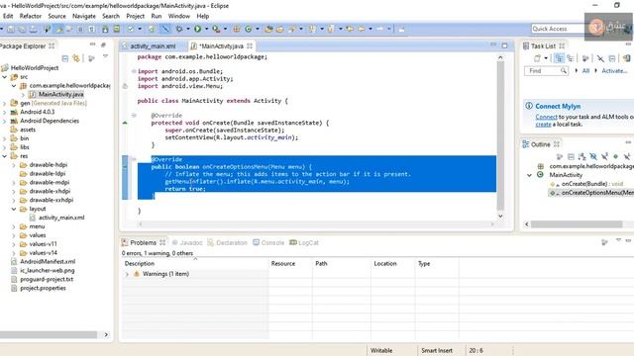The height and width of the screenshot is (356, 634).
Task: Toggle Hide Fields in Outline toolbar
Action: [x=593, y=156]
